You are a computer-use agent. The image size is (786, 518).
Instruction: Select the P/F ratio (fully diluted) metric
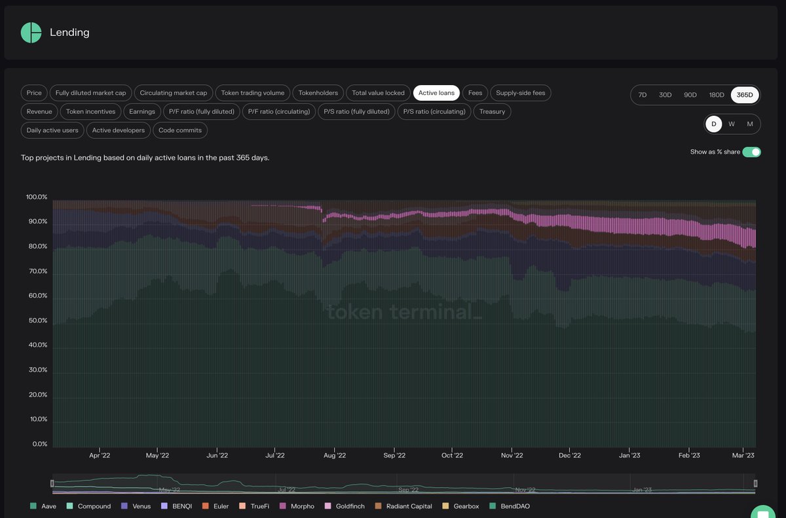(x=200, y=111)
